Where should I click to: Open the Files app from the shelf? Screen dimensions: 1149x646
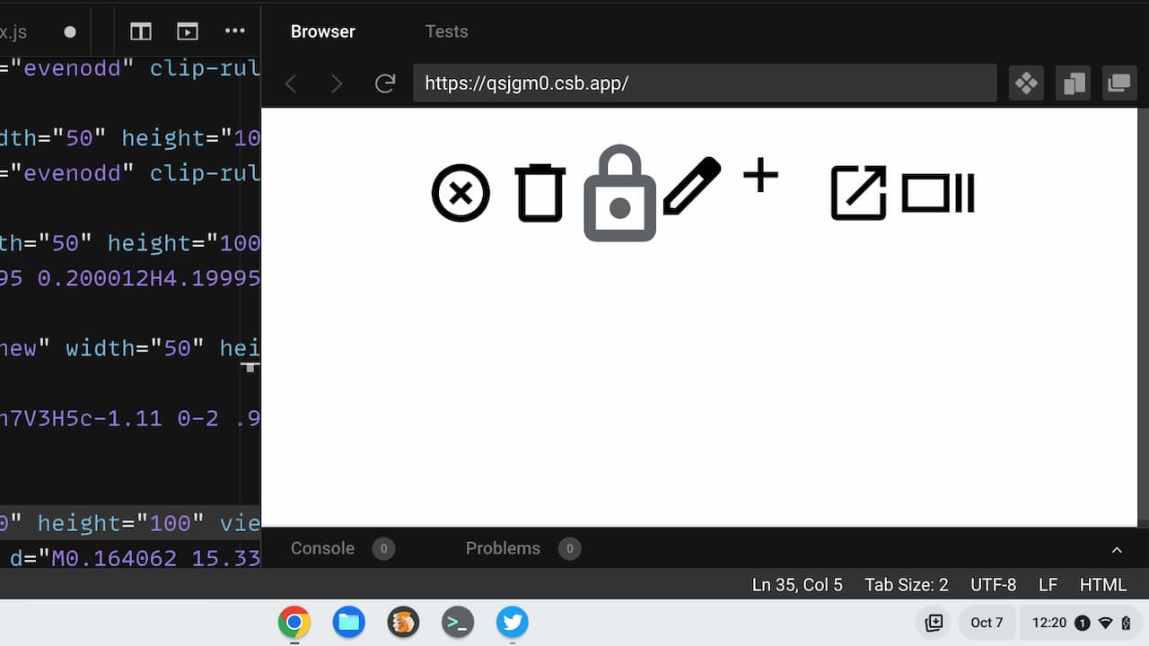point(349,622)
